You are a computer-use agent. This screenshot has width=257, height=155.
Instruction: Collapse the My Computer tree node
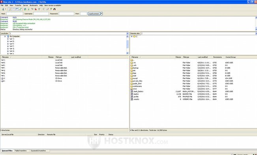[5, 36]
